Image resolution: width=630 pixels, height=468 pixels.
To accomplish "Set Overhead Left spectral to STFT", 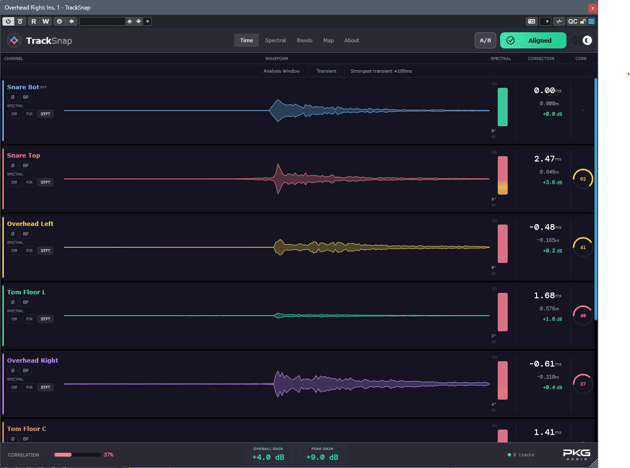I will click(46, 251).
